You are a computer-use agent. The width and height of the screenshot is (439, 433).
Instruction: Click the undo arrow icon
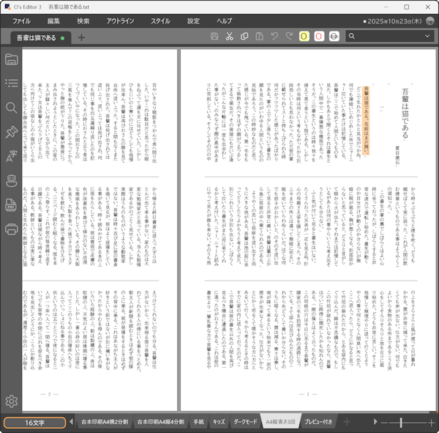click(276, 37)
